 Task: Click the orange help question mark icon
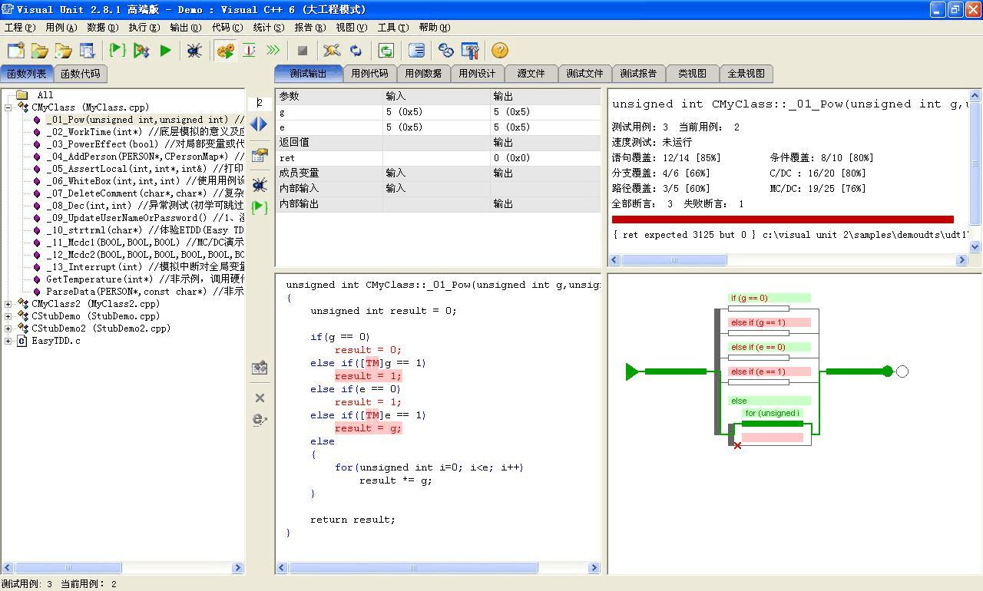(500, 51)
